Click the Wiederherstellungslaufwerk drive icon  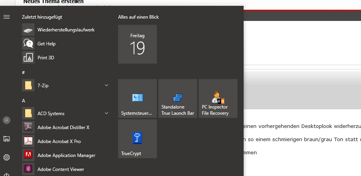(28, 29)
